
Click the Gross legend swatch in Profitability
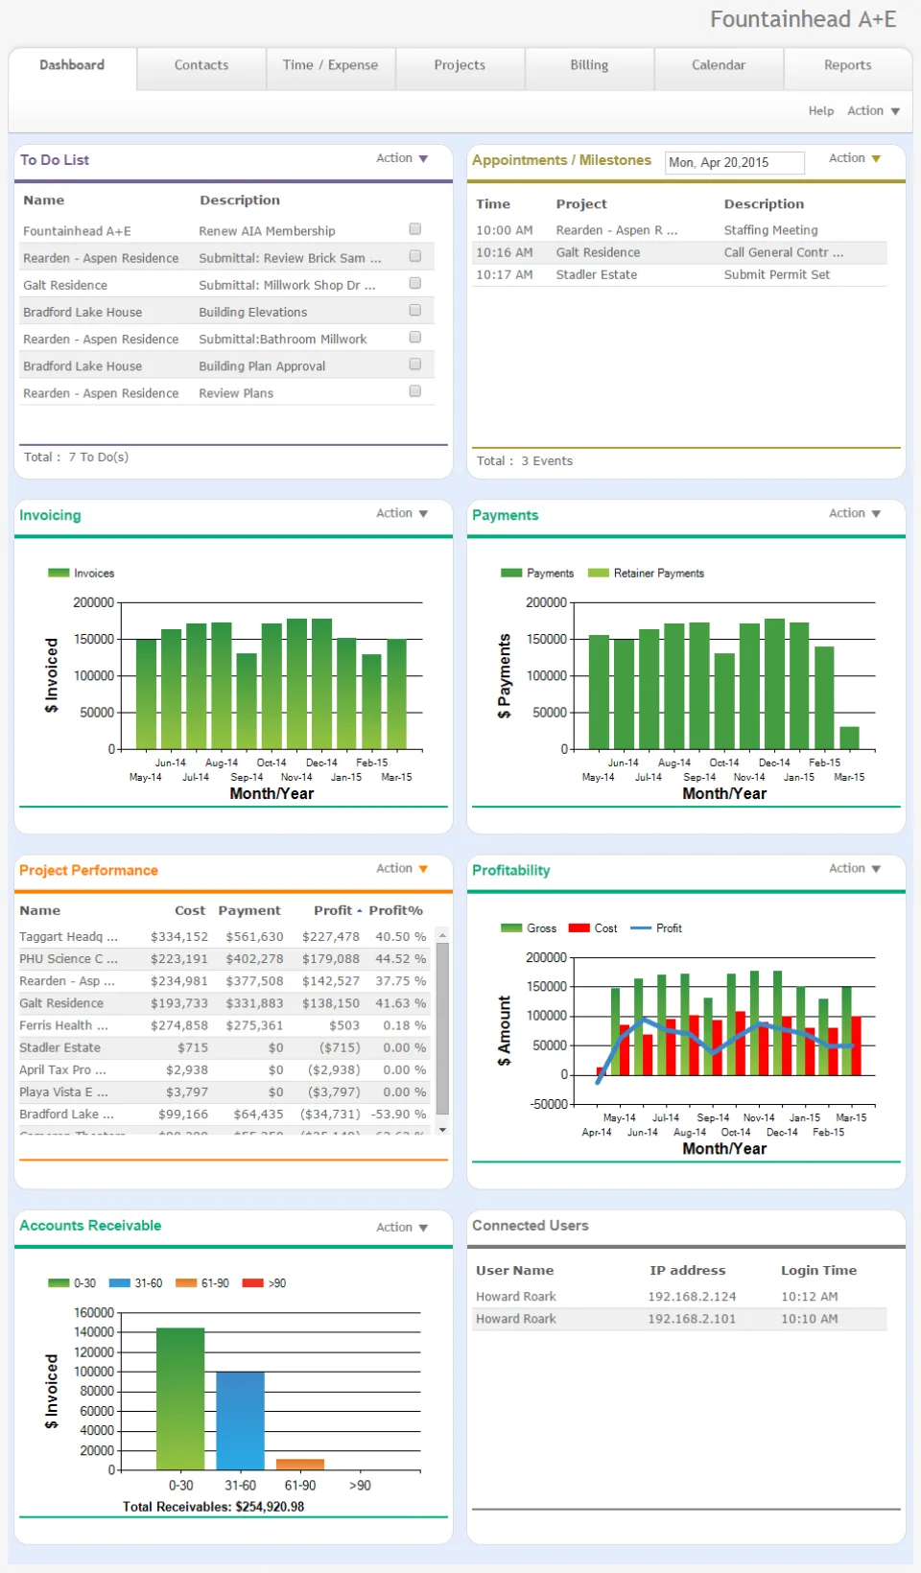pos(511,927)
